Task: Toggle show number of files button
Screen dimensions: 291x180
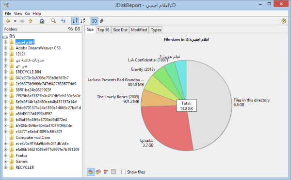Action: (102, 21)
